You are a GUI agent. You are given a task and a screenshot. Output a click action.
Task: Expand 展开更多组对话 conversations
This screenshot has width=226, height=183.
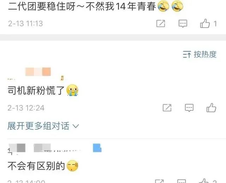pyautogui.click(x=43, y=126)
